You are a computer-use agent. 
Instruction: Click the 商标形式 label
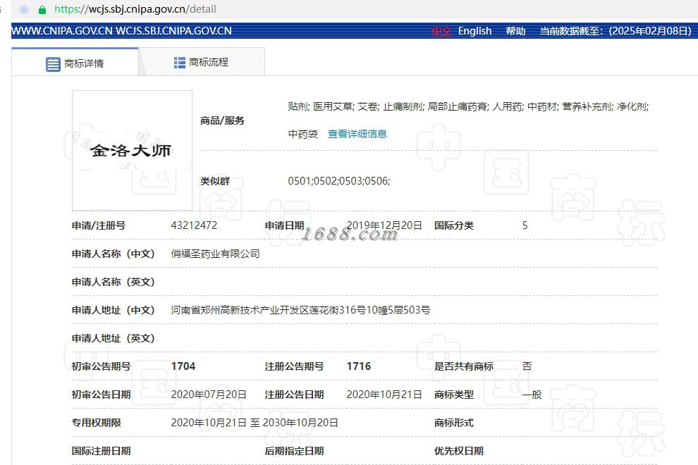click(454, 423)
